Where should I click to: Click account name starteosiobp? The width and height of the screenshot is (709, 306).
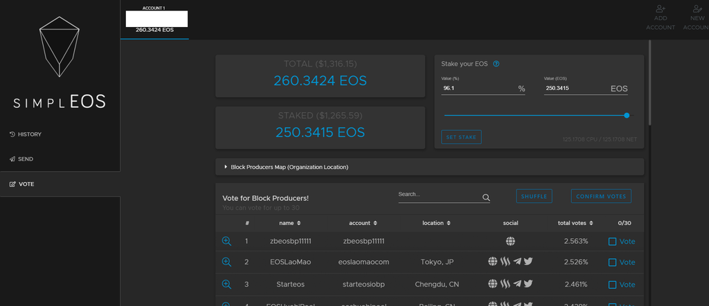pos(364,285)
